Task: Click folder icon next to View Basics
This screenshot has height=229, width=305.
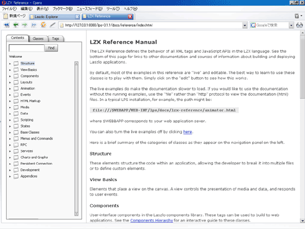Action: click(x=16, y=70)
